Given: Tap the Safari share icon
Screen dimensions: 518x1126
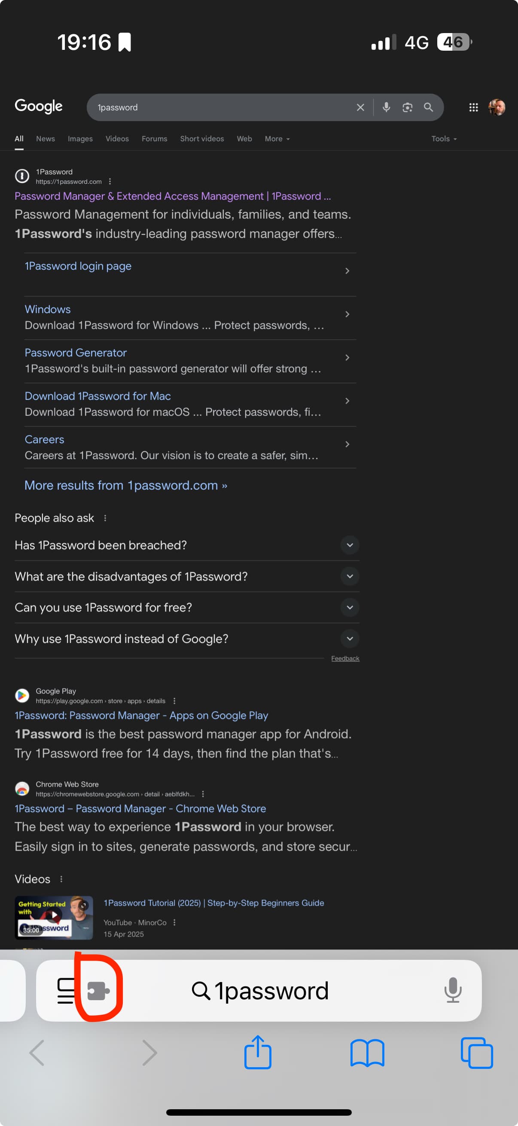Looking at the screenshot, I should click(x=257, y=1052).
